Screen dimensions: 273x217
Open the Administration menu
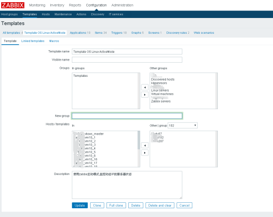122,5
